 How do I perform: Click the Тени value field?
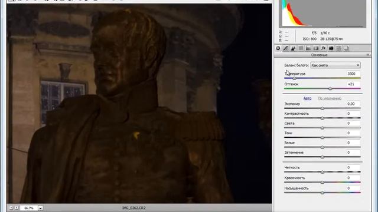(x=353, y=133)
